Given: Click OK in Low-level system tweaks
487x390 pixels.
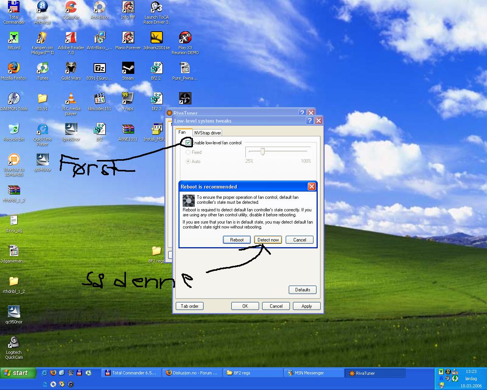Looking at the screenshot, I should pyautogui.click(x=245, y=306).
